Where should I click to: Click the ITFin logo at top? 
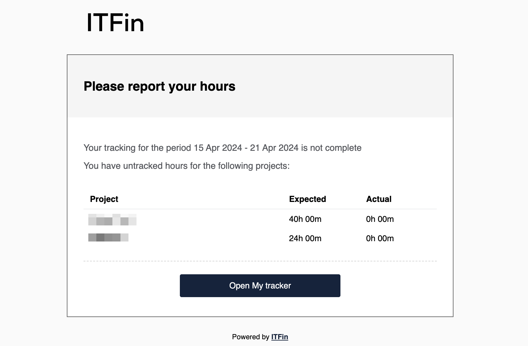tap(115, 23)
